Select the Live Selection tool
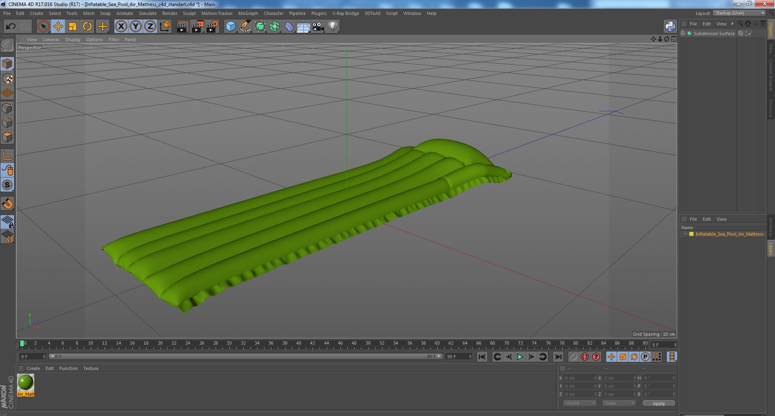775x416 pixels. [43, 27]
